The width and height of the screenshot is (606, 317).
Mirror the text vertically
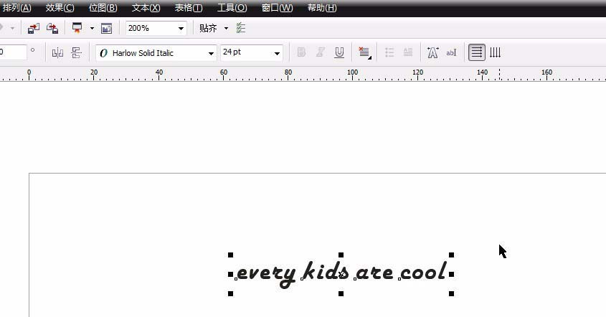(x=77, y=52)
